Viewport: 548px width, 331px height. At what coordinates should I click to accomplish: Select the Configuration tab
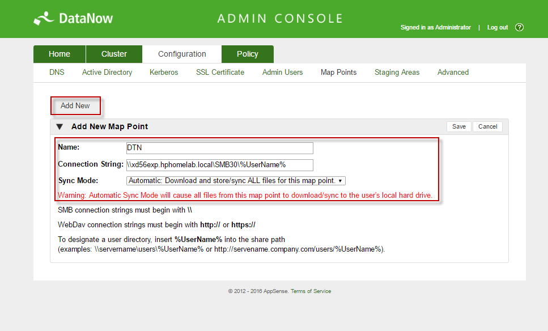click(x=182, y=54)
